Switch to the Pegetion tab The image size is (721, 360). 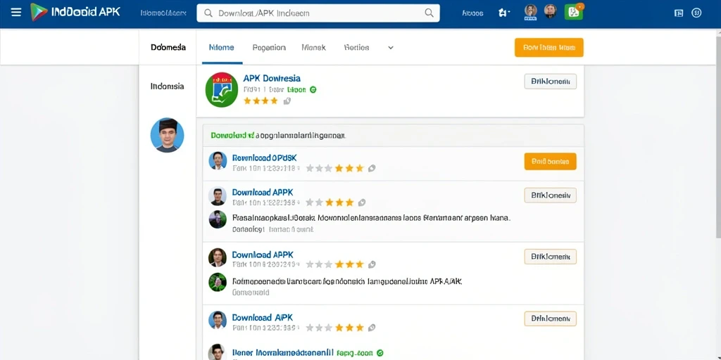coord(269,47)
